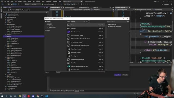The image size is (174, 98).
Task: Collapse the Controllers folder in Solution Explorer
Action: click(x=6, y=24)
